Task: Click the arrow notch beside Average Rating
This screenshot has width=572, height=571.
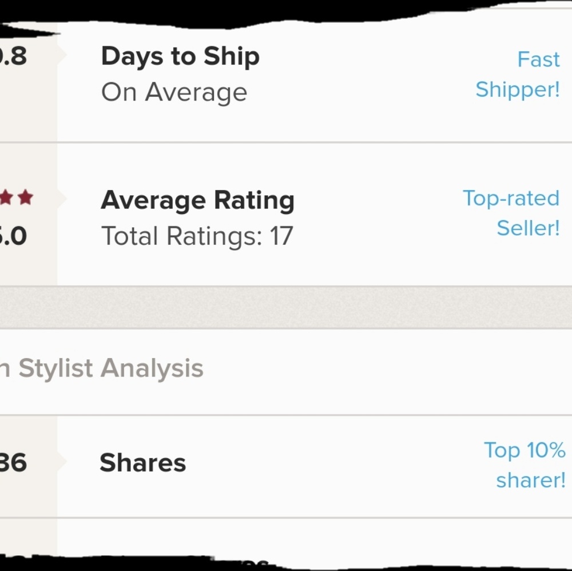Action: (62, 199)
